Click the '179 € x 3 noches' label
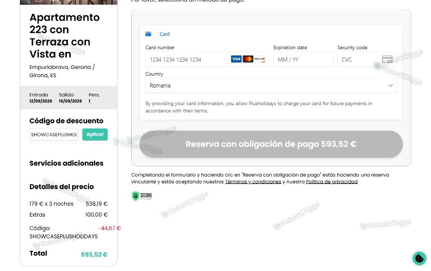 [51, 204]
